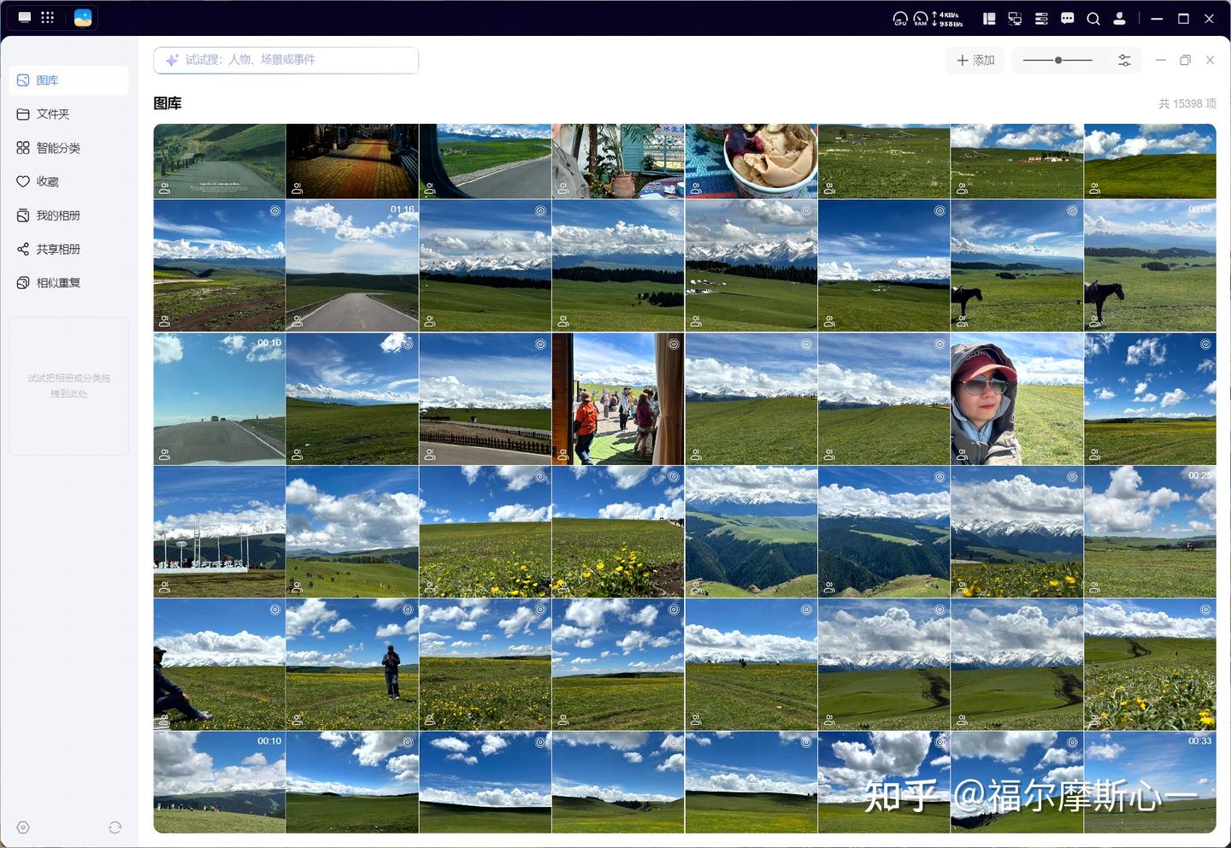The image size is (1231, 848).
Task: View the network speed indicator
Action: point(946,18)
